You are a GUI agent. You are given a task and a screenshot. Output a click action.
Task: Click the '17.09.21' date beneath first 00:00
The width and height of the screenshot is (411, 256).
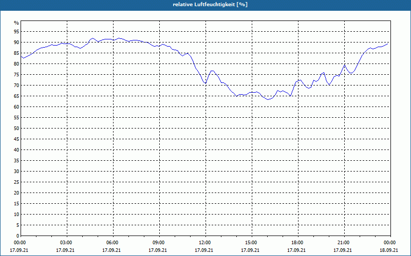click(x=19, y=250)
